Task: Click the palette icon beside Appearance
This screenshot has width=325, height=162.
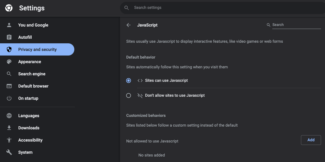Action: point(9,62)
